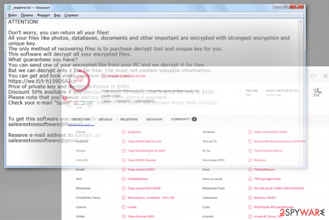Click the alert icon in the Avast row
The width and height of the screenshot is (329, 220).
point(250,169)
